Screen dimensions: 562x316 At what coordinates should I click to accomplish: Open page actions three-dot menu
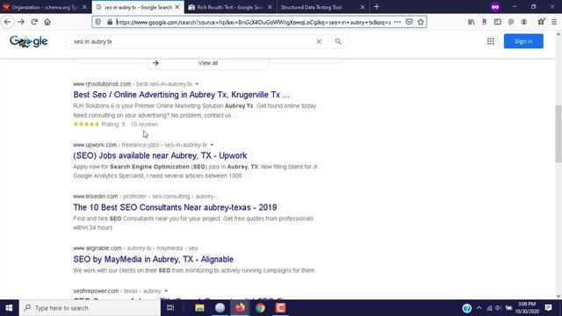coord(398,22)
